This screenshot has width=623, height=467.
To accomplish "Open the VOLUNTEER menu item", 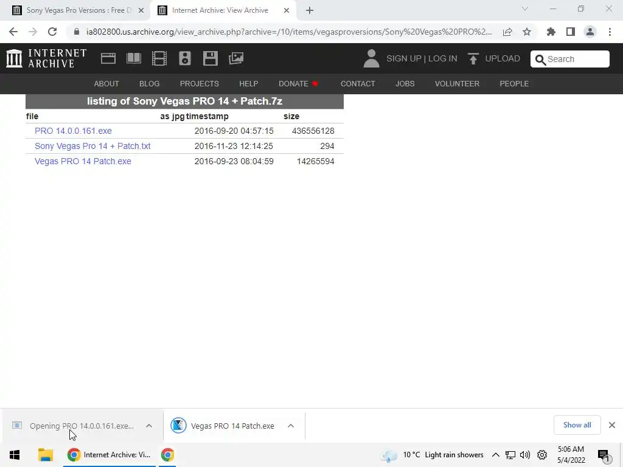I will coord(458,84).
